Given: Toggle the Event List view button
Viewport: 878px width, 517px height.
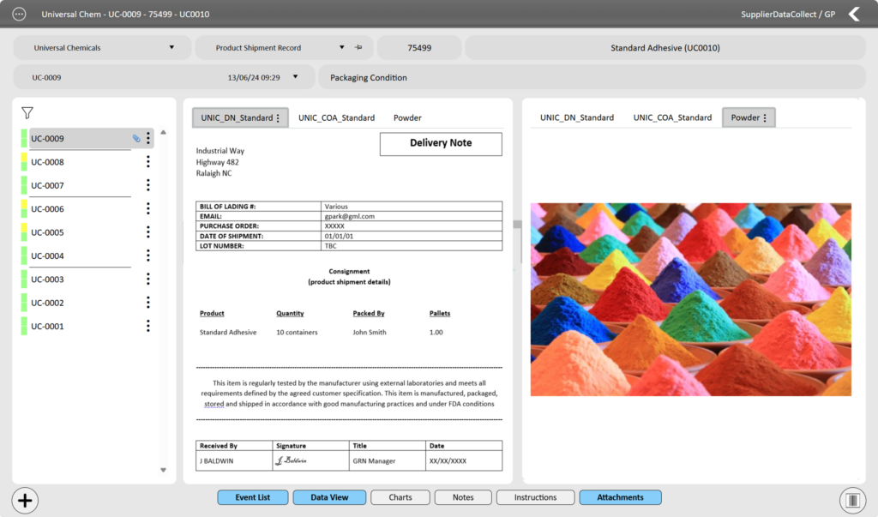Looking at the screenshot, I should (x=253, y=497).
